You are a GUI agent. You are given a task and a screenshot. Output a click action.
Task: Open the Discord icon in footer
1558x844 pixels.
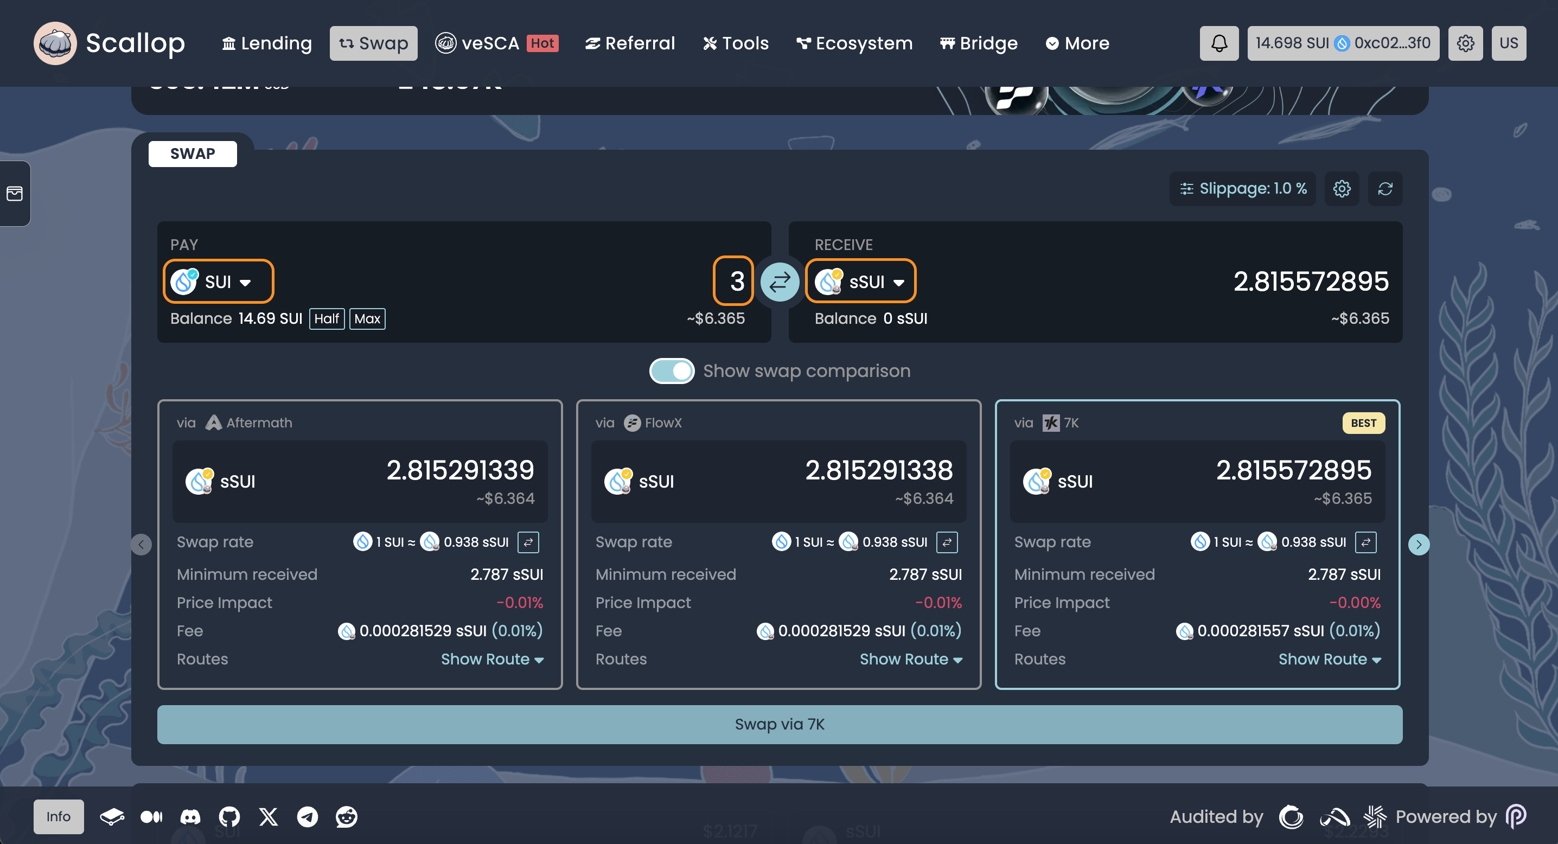190,817
